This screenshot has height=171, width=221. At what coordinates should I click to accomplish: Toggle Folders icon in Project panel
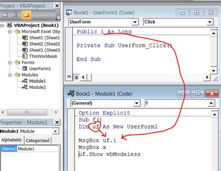point(26,15)
